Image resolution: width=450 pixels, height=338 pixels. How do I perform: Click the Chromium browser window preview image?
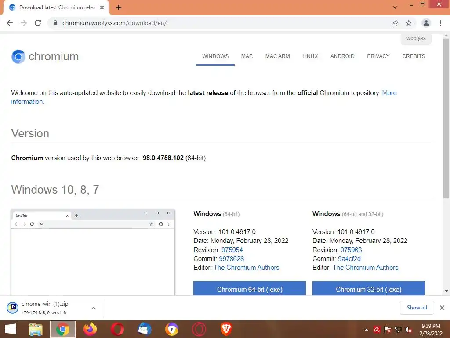92,252
